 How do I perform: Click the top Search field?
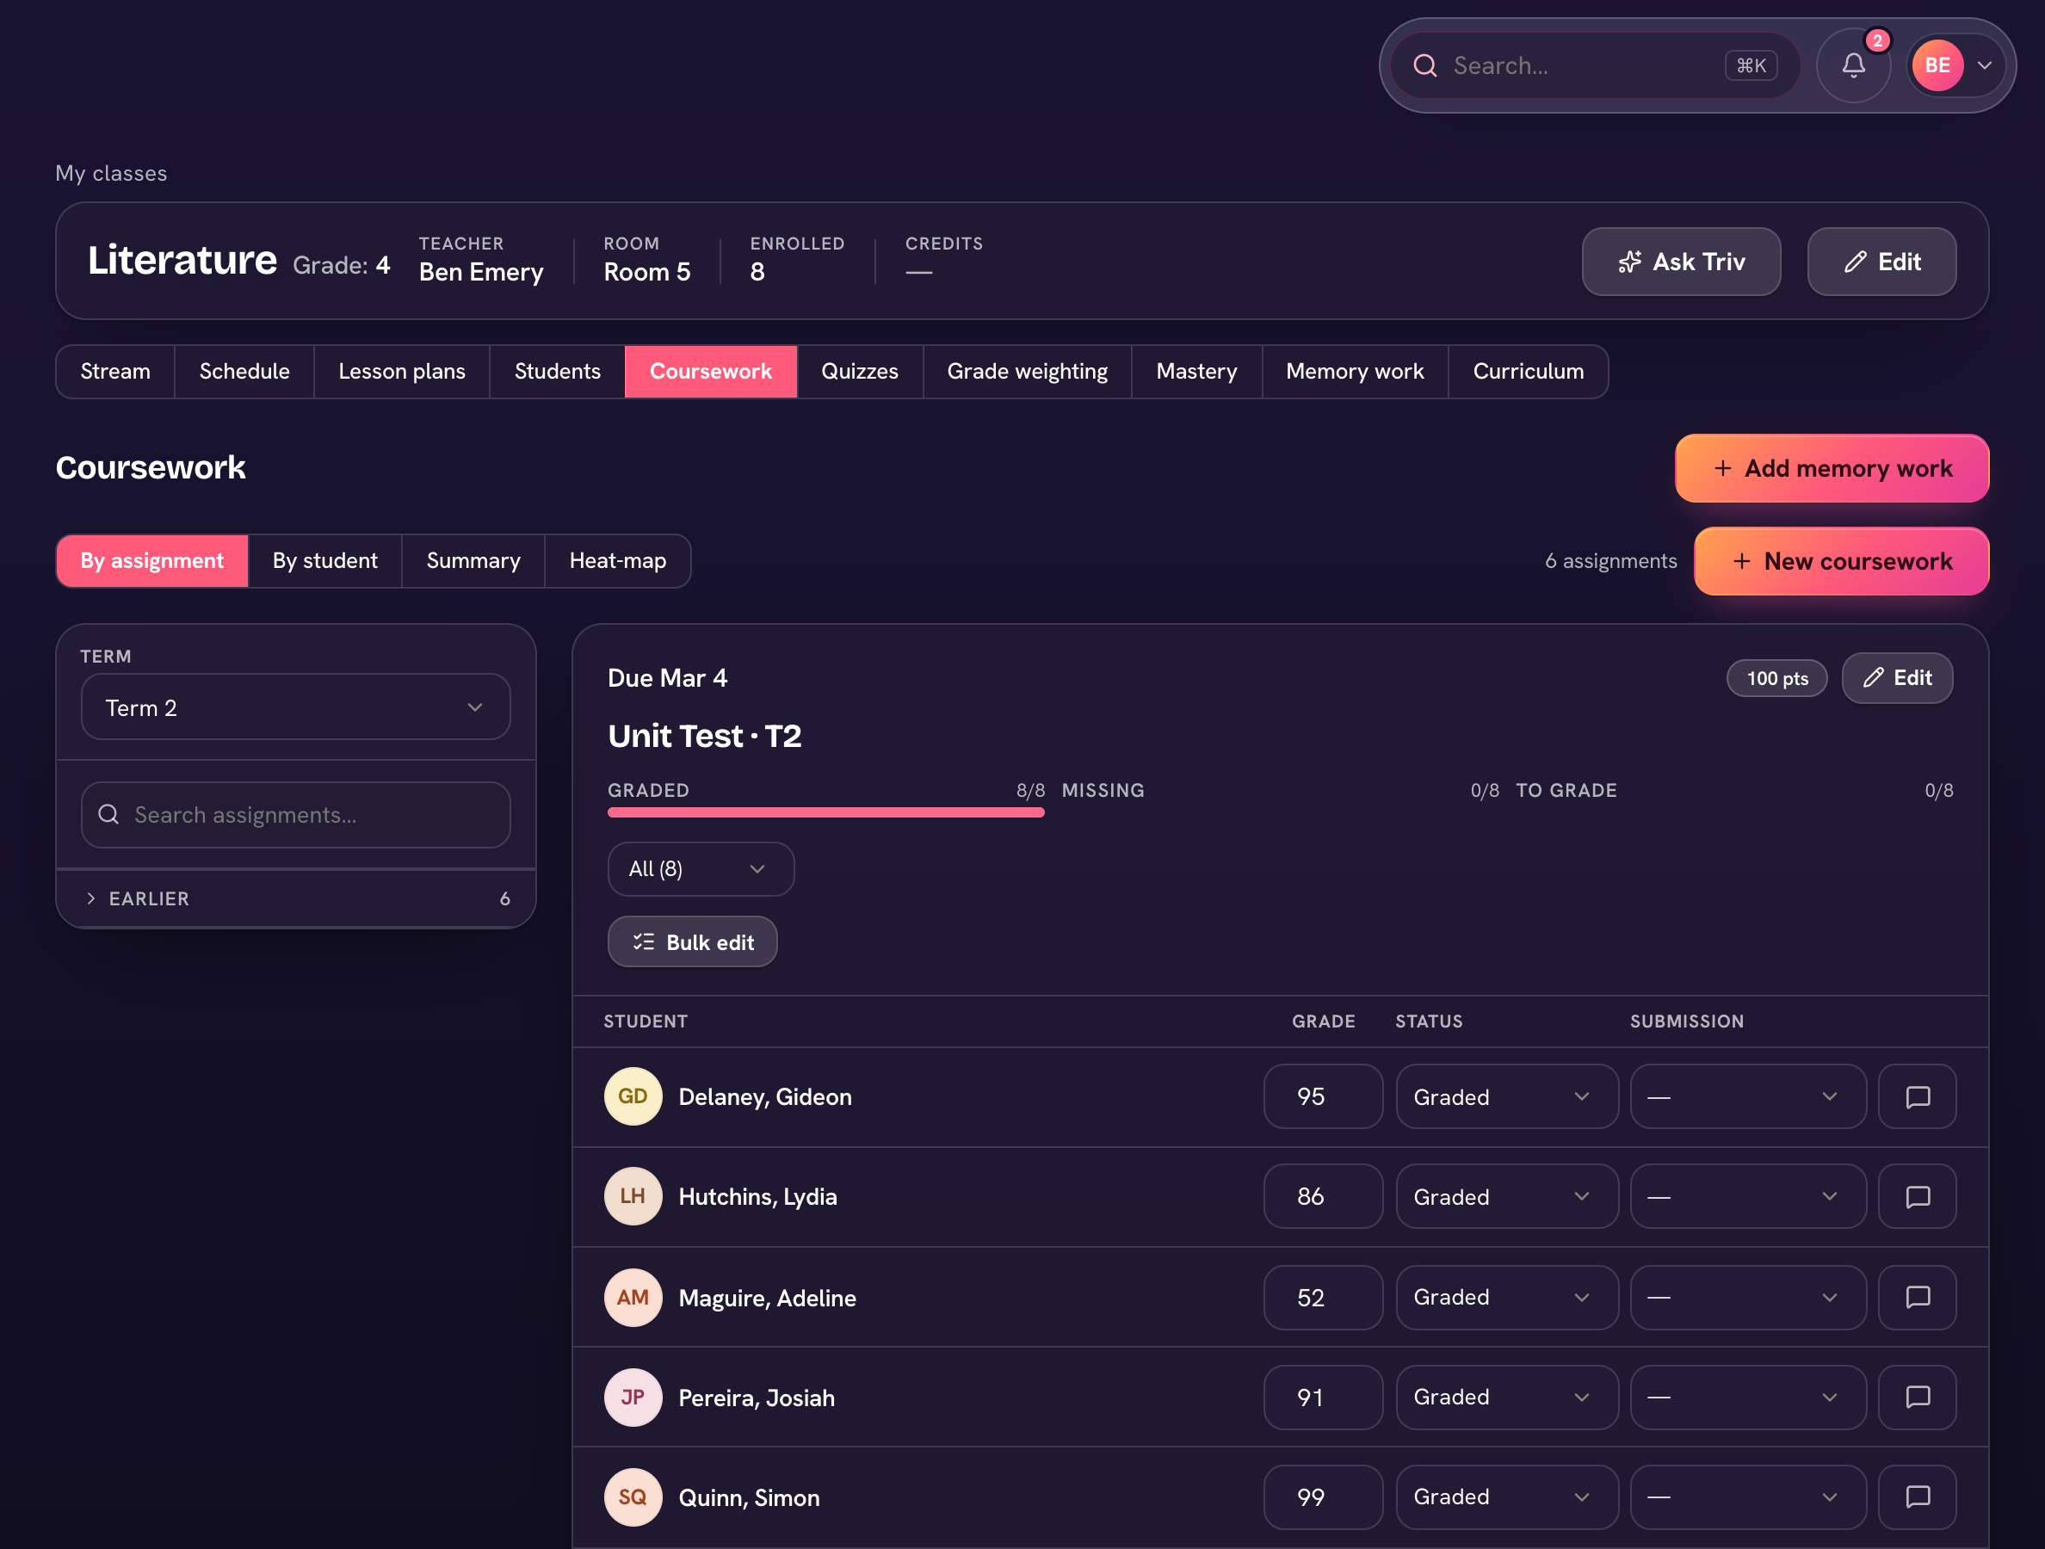coord(1595,65)
